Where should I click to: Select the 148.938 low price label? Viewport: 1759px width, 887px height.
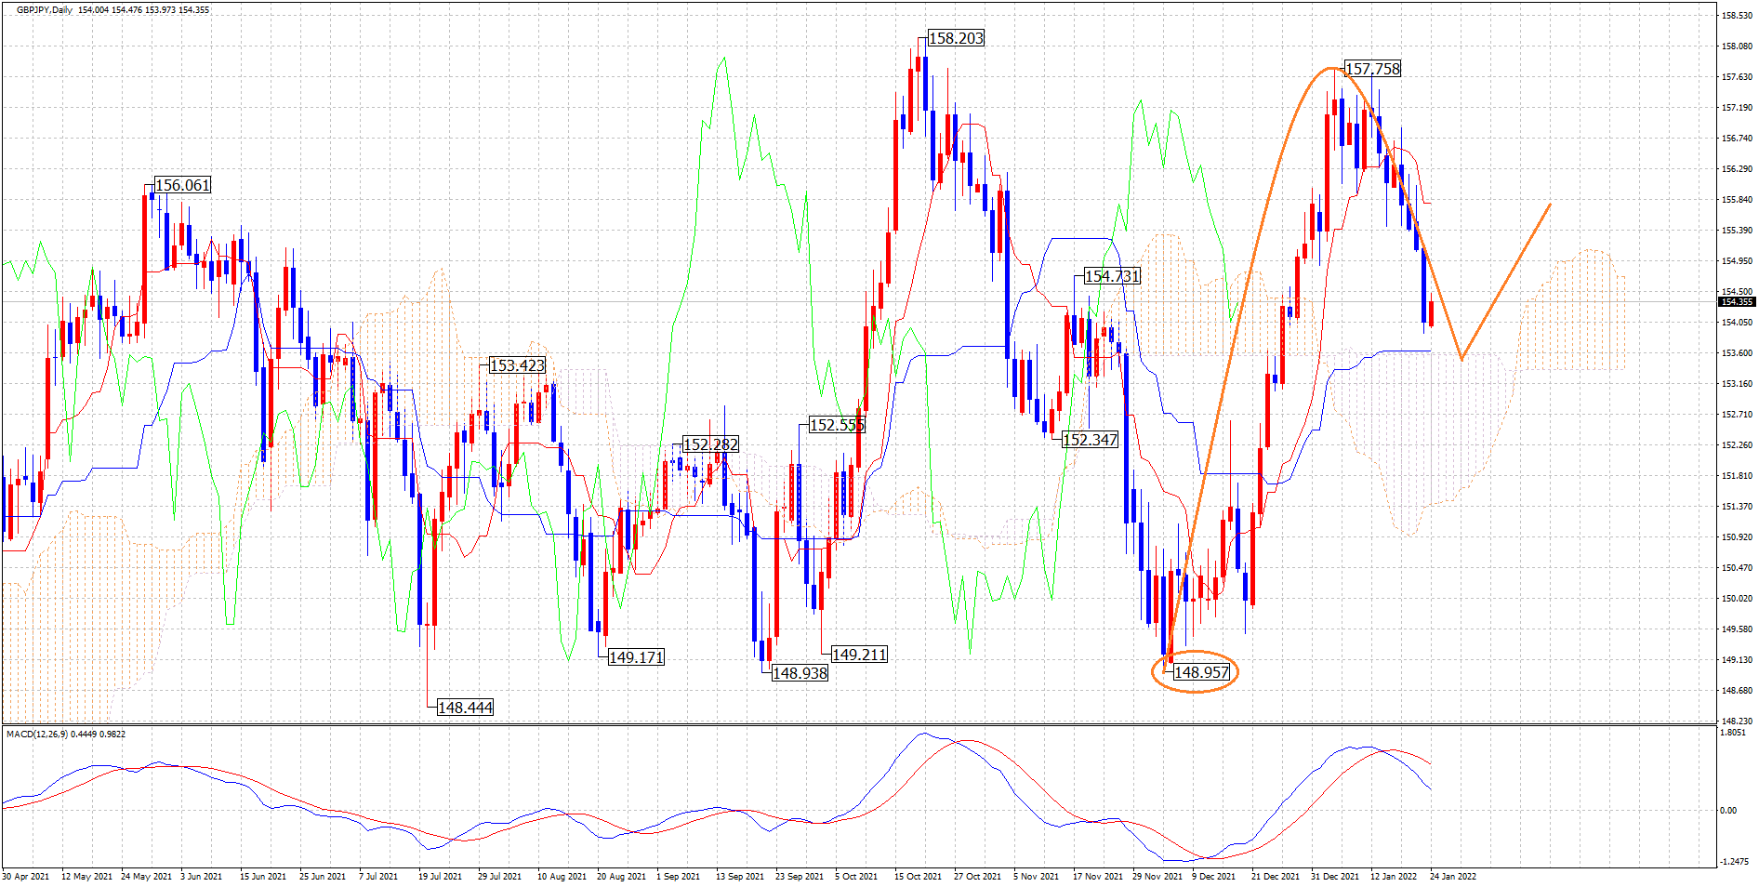tap(800, 673)
